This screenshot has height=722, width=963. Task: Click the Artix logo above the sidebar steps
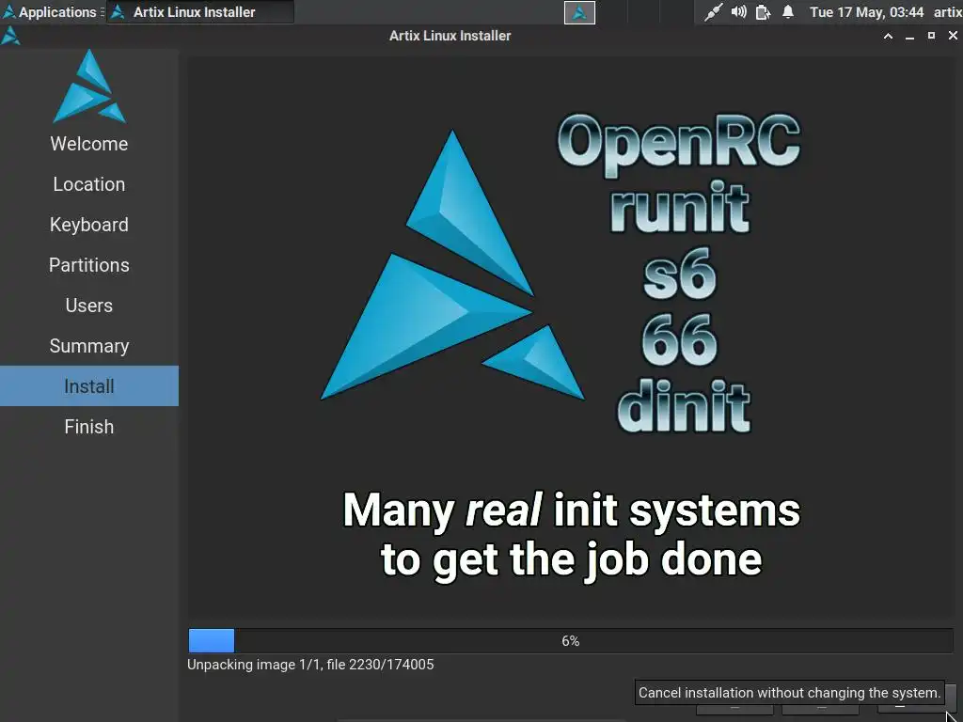[89, 86]
